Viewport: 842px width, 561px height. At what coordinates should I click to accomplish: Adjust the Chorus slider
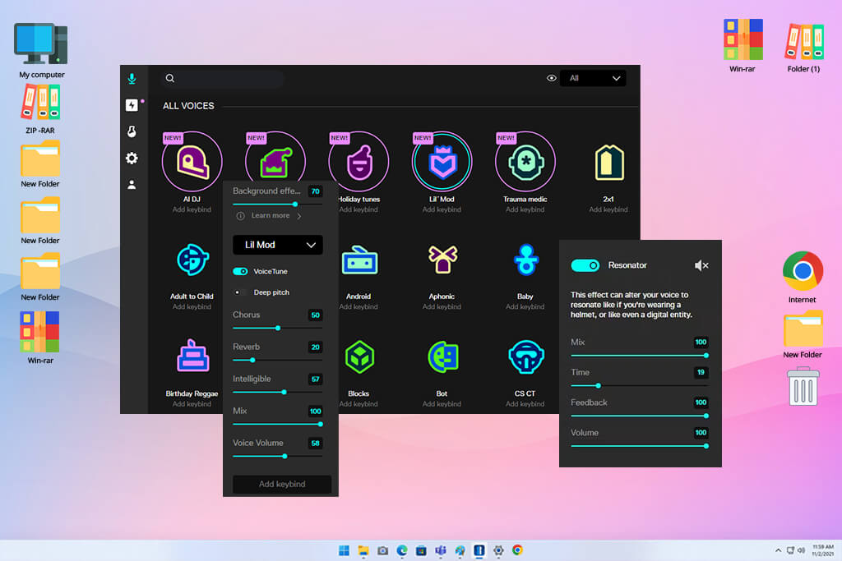coord(278,328)
